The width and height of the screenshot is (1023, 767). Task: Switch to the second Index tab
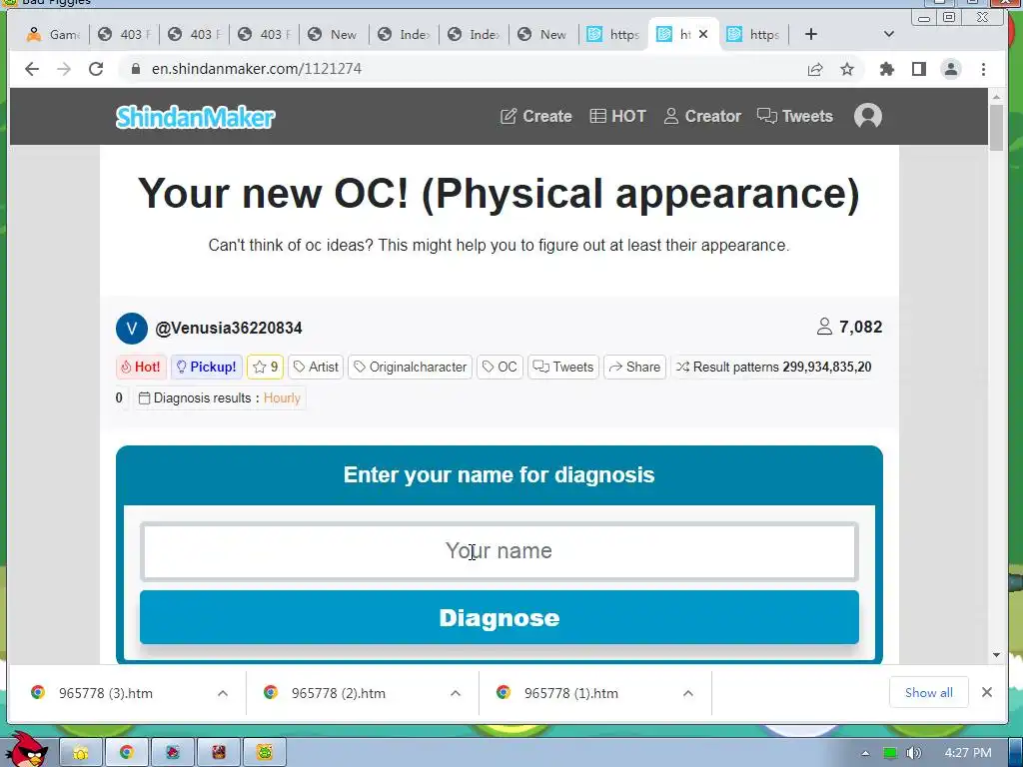[x=473, y=34]
